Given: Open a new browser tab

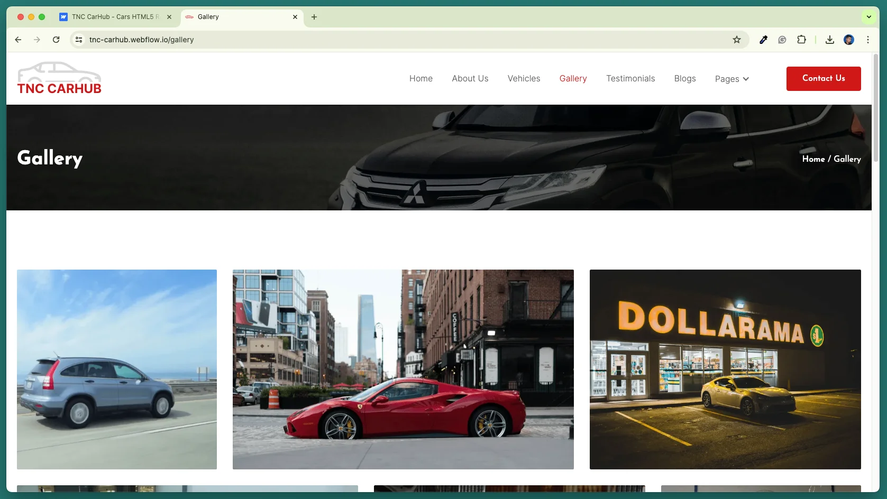Looking at the screenshot, I should 314,17.
